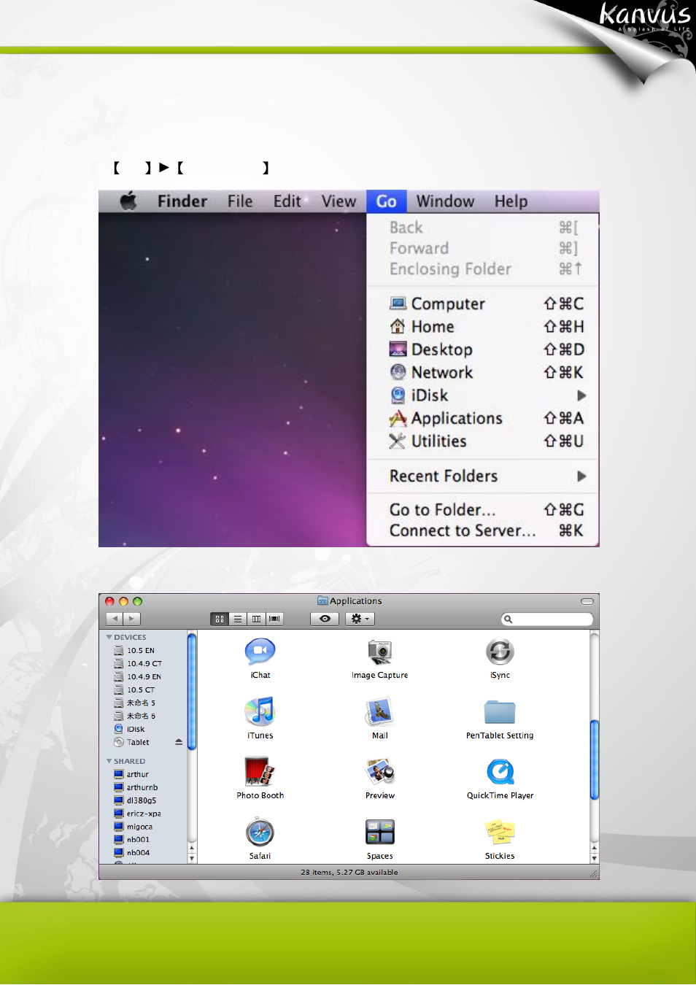Click the Applications window title folder icon
This screenshot has width=696, height=985.
[322, 601]
